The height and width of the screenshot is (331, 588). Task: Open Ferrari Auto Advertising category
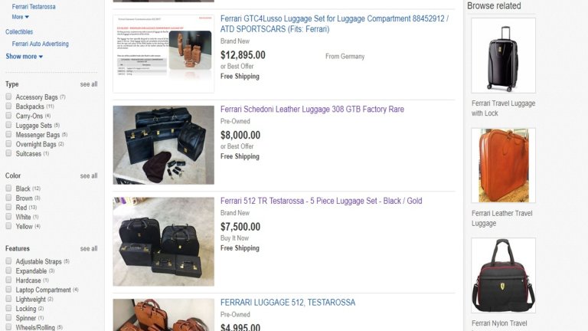[40, 44]
